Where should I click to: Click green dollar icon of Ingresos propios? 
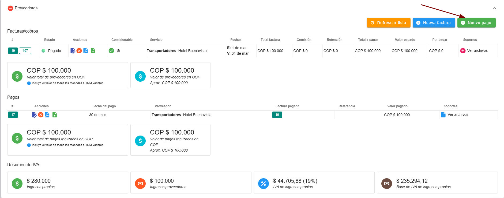[x=17, y=184]
